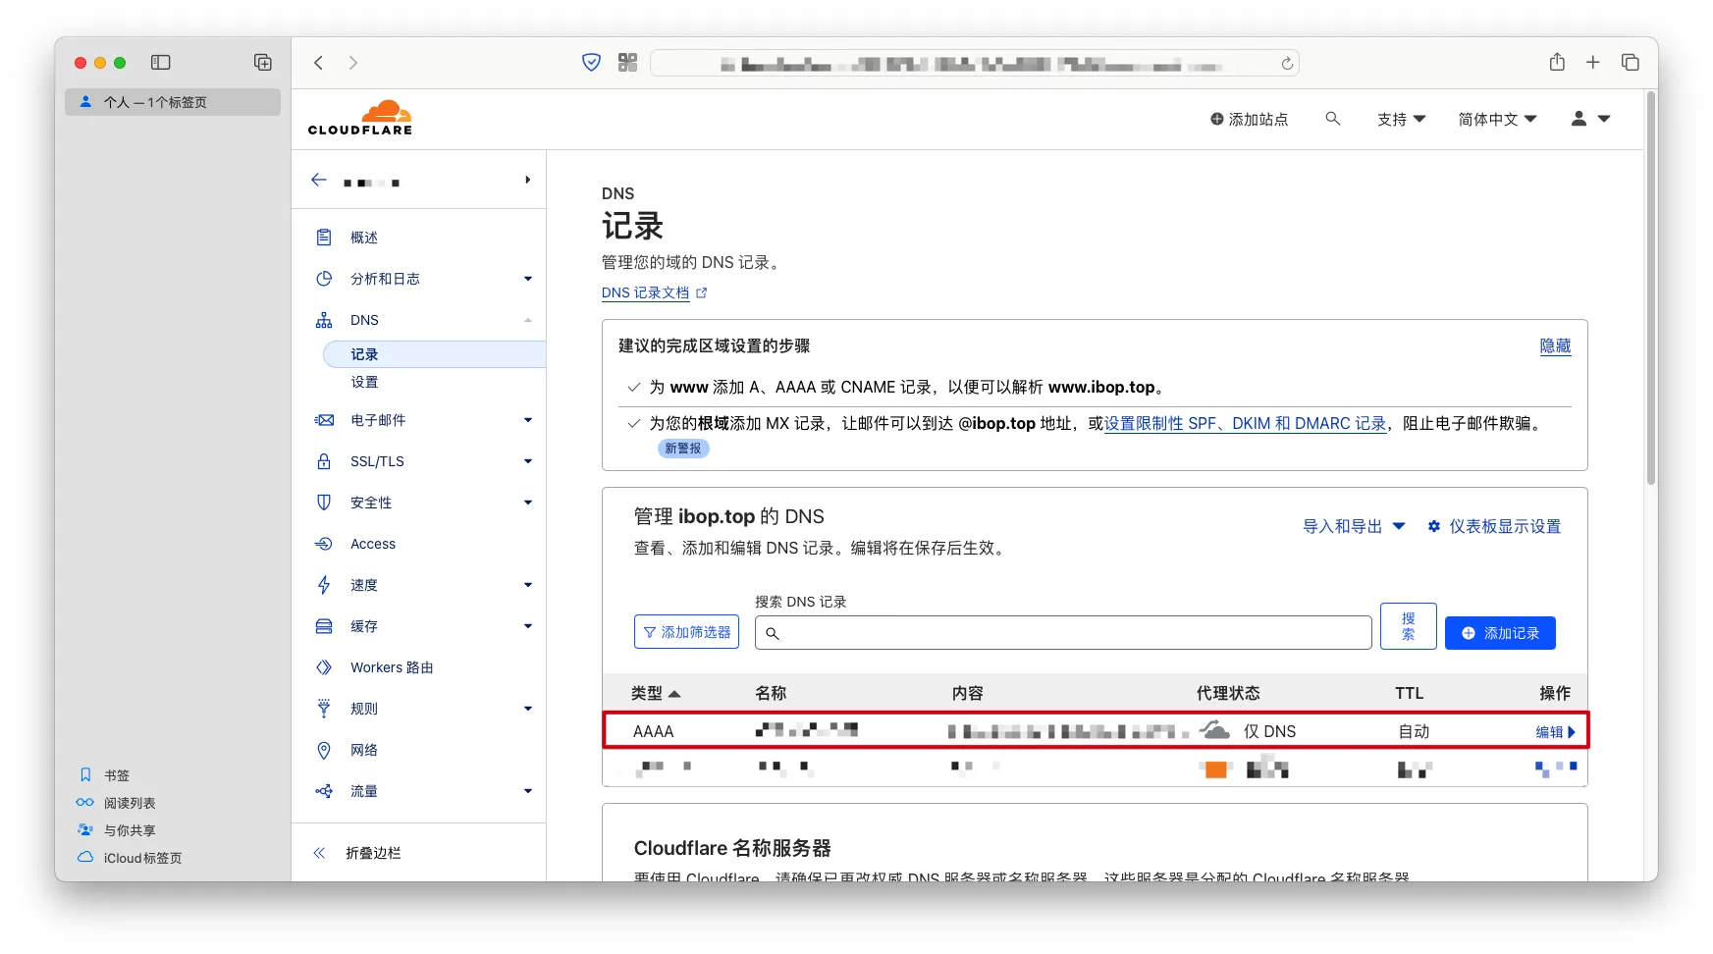This screenshot has height=954, width=1713.
Task: Focus the 搜索 DNS 记录 input field
Action: [x=1063, y=633]
